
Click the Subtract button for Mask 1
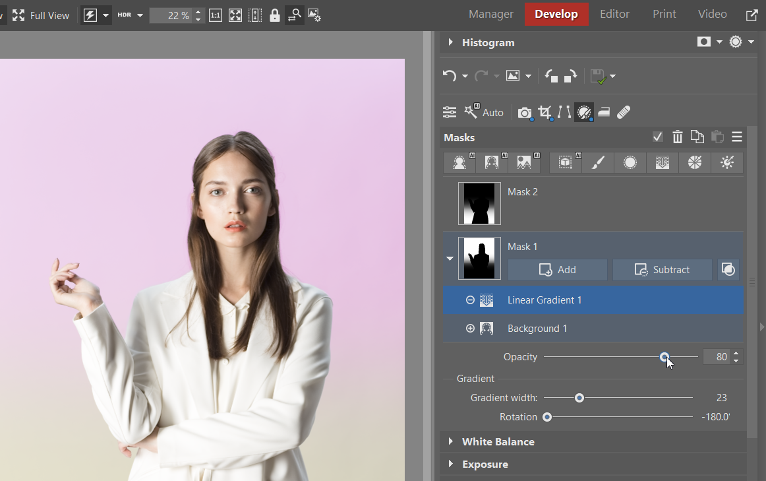pos(662,270)
